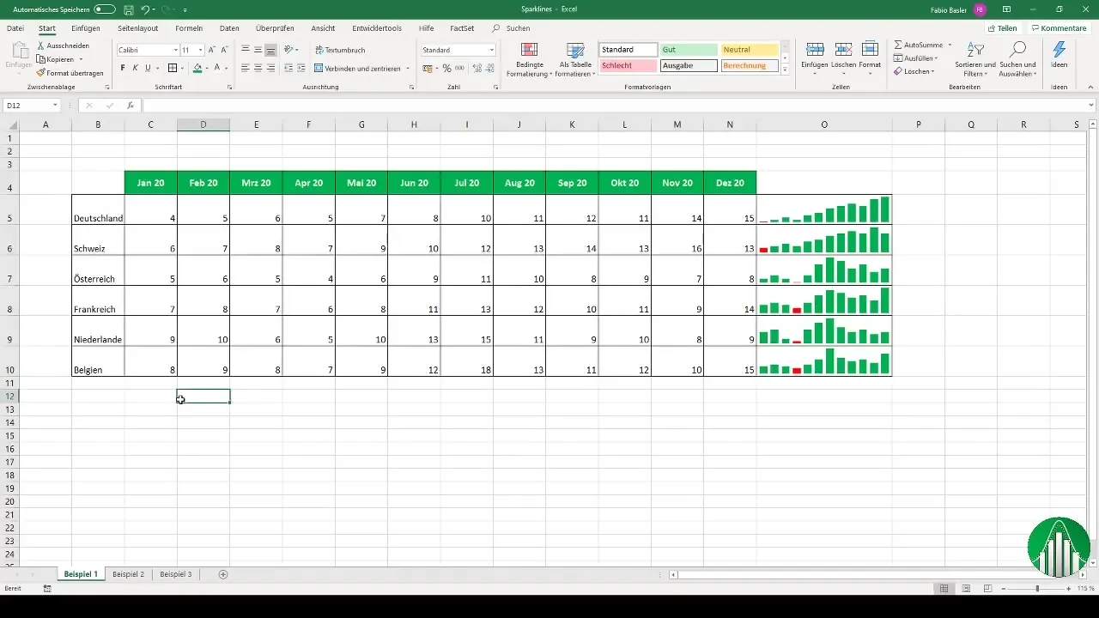Click the Österreich row label
The width and height of the screenshot is (1099, 618).
[95, 280]
